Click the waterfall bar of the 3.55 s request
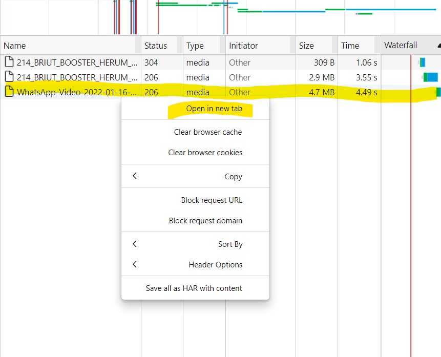Image resolution: width=441 pixels, height=357 pixels. [x=431, y=77]
